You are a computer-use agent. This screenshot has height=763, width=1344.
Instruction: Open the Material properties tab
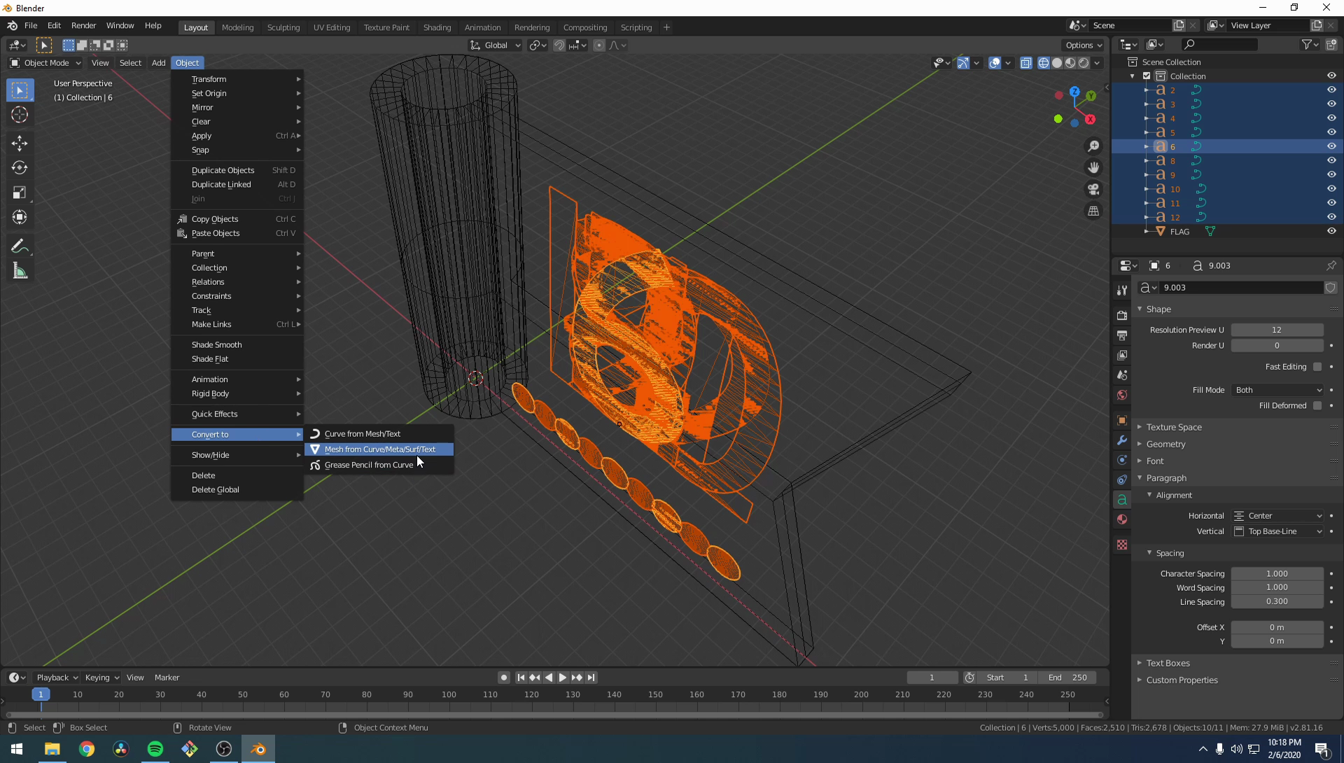1122,519
